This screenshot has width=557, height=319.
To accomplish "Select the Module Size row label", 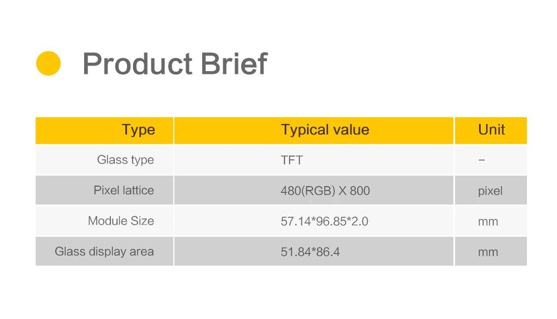I will 121,221.
